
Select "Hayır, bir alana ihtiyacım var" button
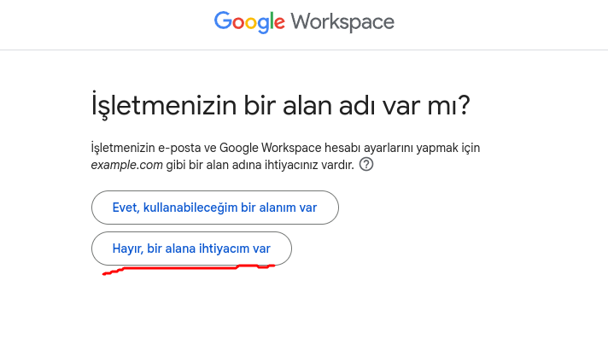191,249
